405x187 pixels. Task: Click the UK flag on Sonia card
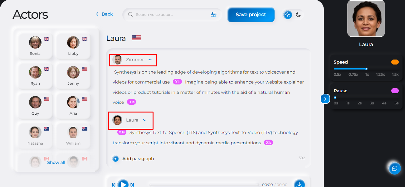(47, 39)
